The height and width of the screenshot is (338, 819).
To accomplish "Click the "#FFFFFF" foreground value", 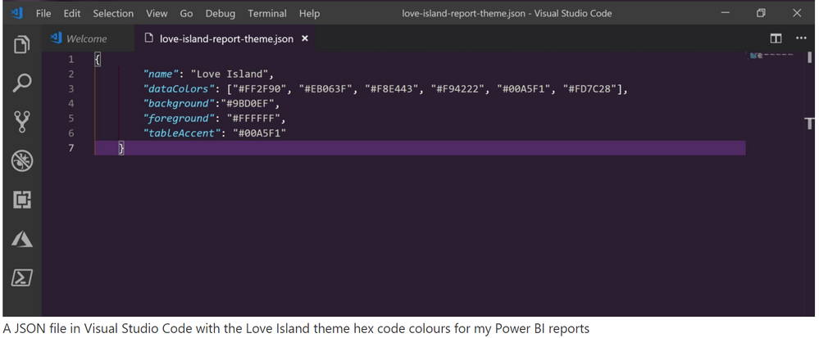I will [x=253, y=119].
